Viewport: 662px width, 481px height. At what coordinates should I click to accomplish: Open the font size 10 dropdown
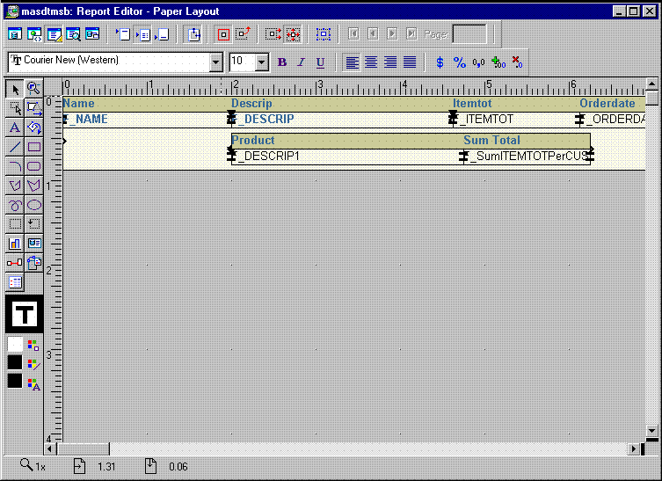tap(262, 62)
